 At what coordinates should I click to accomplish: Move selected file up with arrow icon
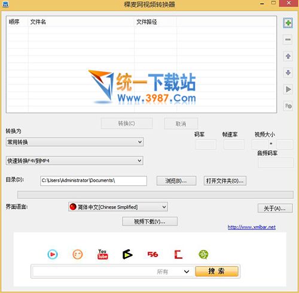click(288, 56)
